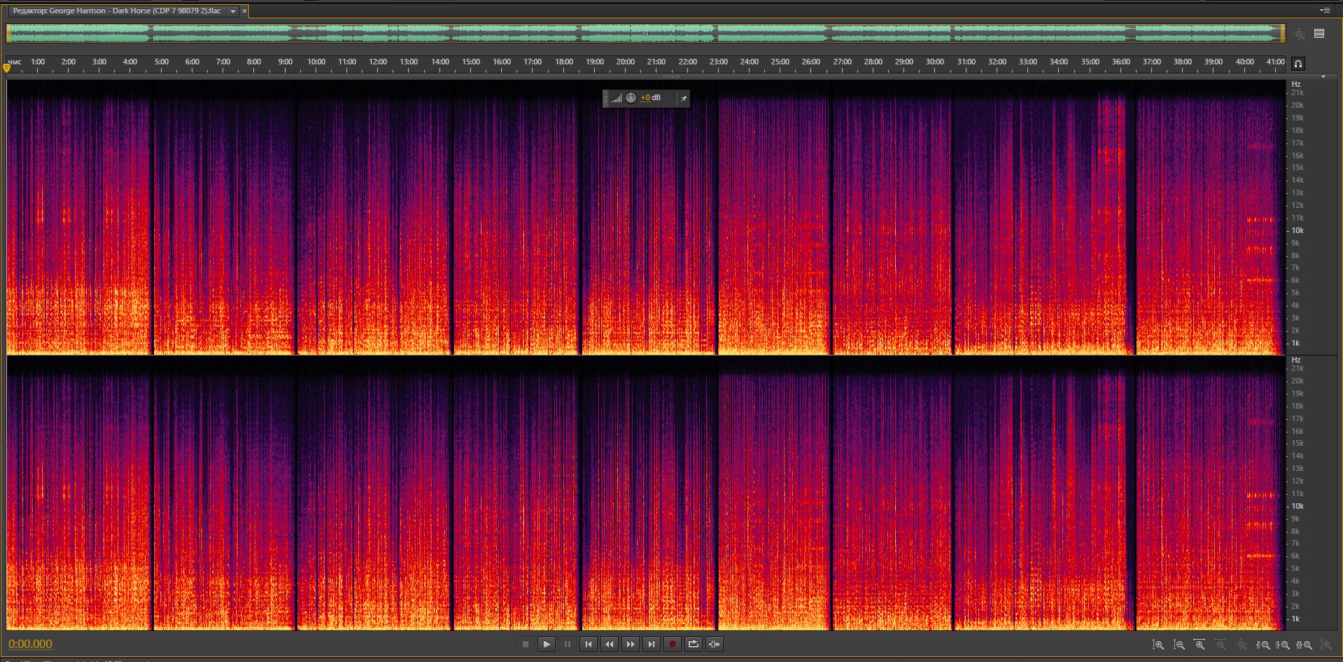
Task: Toggle skip selection button in transport
Action: (714, 644)
